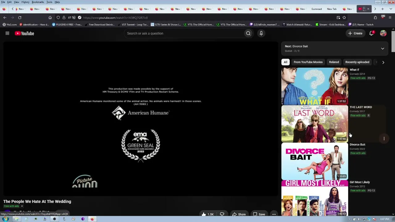This screenshot has width=395, height=222.
Task: Open the VST Torrent bookmark
Action: 133,25
